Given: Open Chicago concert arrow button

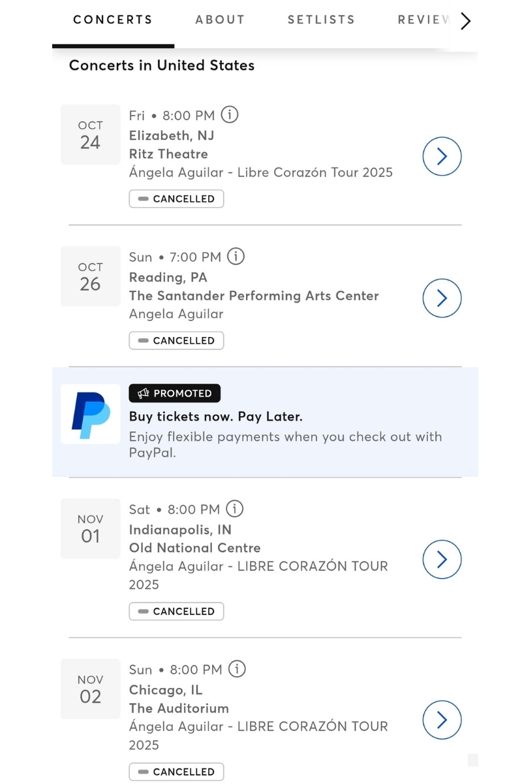Looking at the screenshot, I should [x=442, y=720].
